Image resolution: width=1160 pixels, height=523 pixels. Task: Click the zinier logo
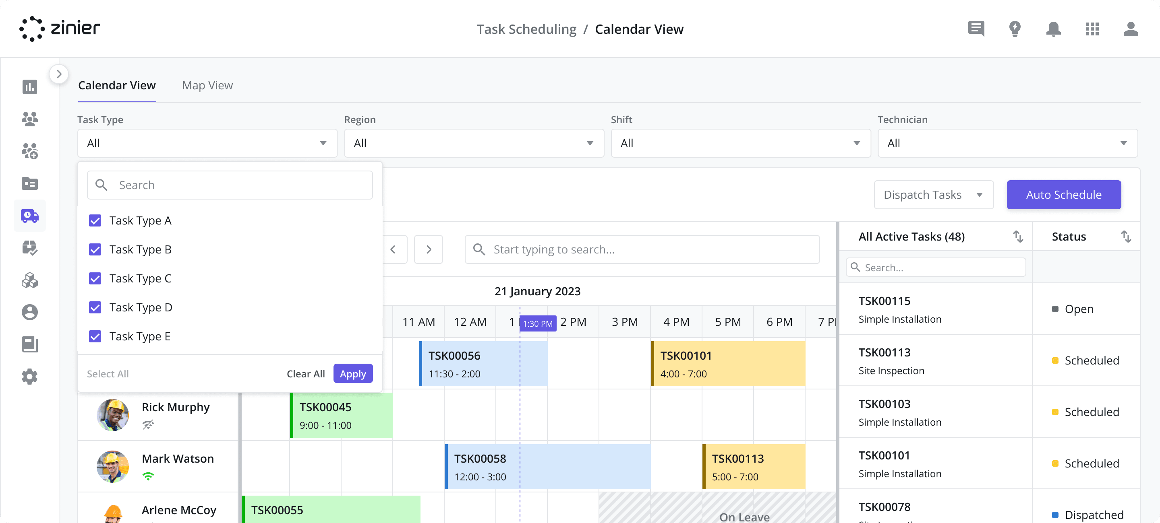[x=60, y=29]
